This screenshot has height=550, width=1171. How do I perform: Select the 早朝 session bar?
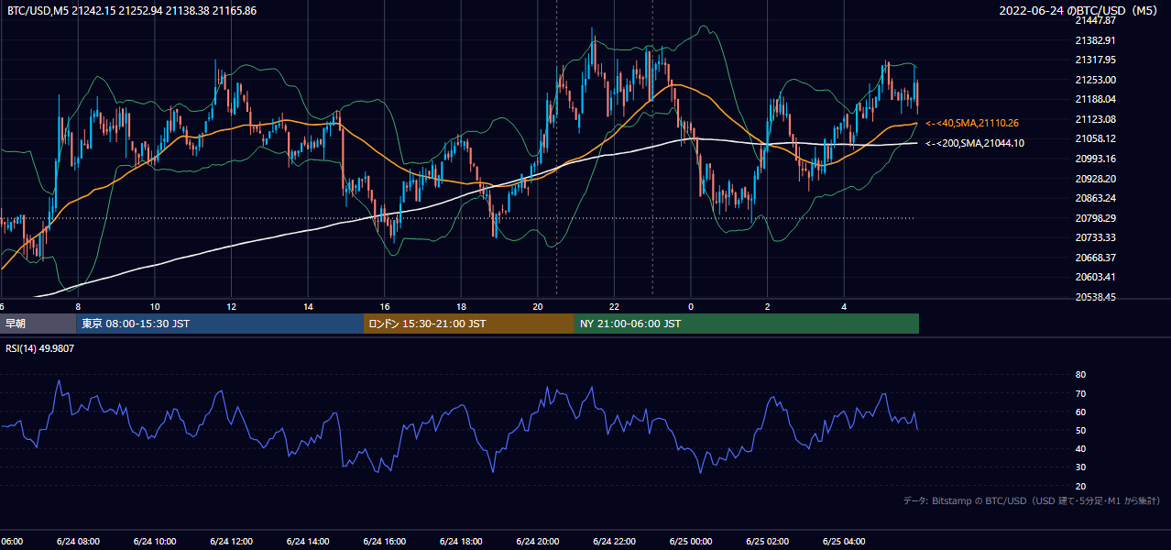click(x=38, y=324)
